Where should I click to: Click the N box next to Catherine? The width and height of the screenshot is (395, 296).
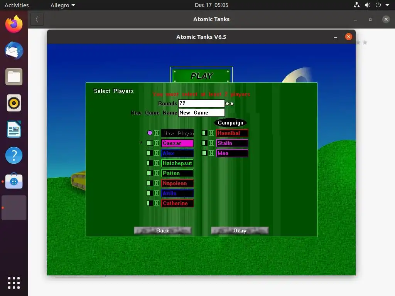[x=157, y=203]
